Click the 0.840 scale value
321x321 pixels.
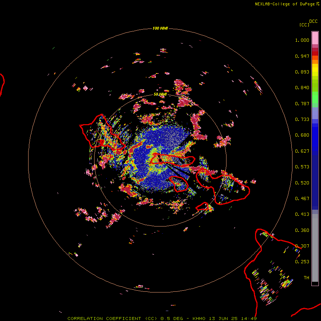[x=302, y=88]
